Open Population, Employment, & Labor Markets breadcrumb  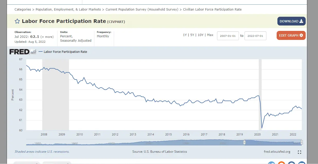pos(68,10)
